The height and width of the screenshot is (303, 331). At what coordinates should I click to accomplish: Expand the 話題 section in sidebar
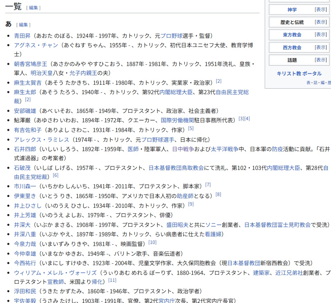pos(321,60)
